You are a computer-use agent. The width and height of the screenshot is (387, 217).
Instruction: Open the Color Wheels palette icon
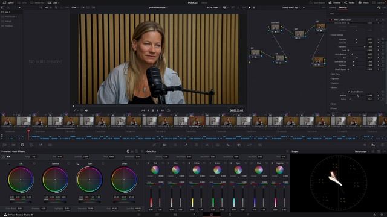(x=22, y=145)
